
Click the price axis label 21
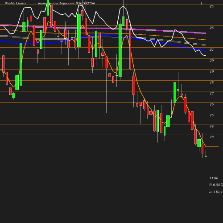(x=211, y=50)
